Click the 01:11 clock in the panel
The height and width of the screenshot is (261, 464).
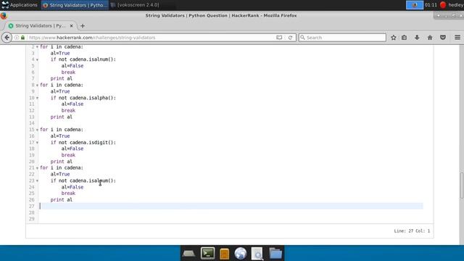pos(431,5)
